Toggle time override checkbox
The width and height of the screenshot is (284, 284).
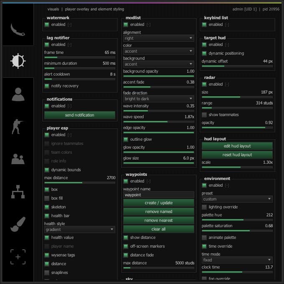[204, 246]
